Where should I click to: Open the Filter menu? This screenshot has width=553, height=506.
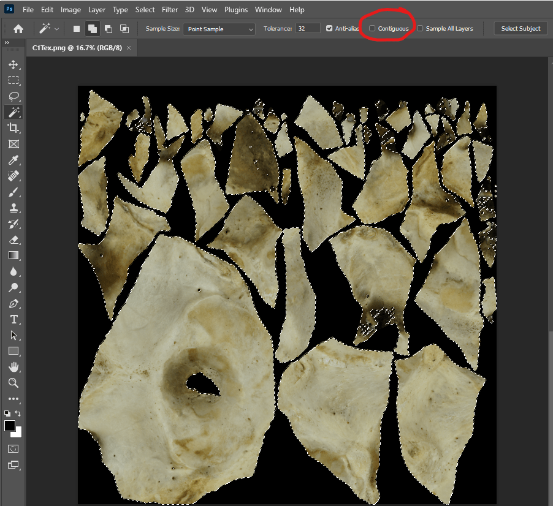pyautogui.click(x=170, y=10)
